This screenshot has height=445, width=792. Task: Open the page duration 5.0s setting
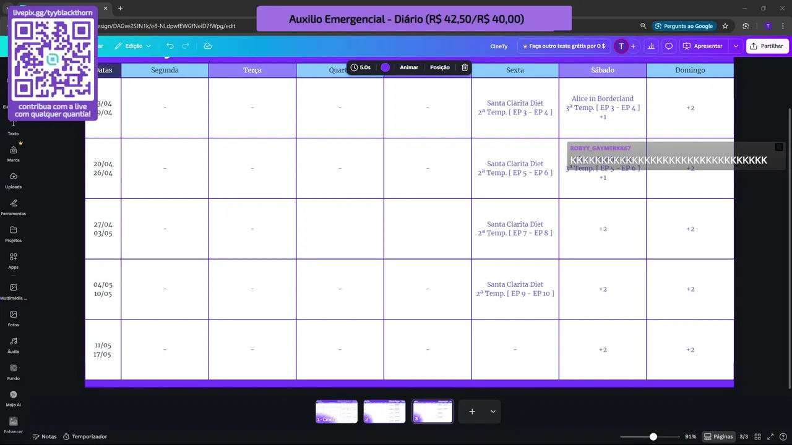(361, 67)
